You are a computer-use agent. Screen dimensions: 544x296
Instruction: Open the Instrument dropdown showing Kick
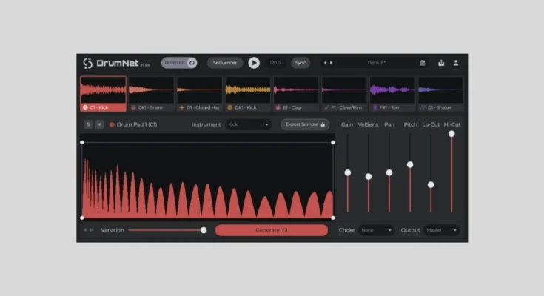[249, 124]
